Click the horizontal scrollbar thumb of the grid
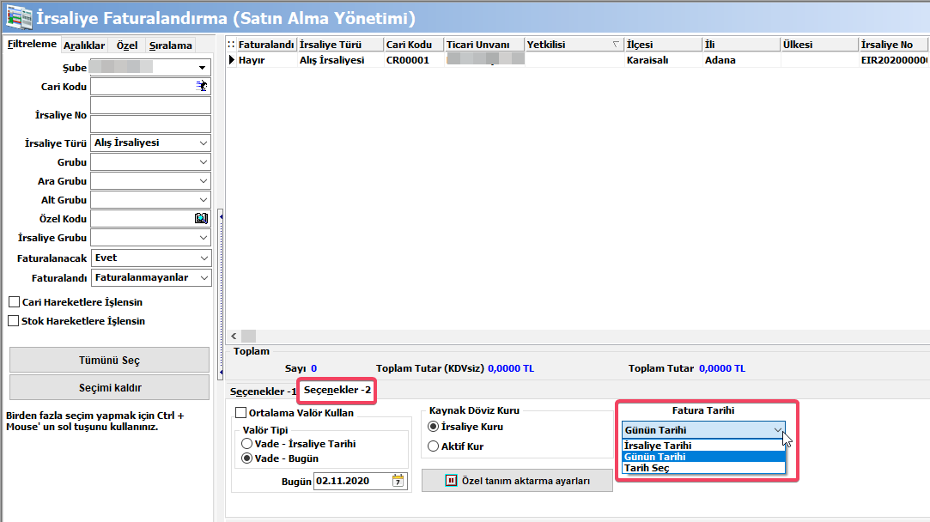 pyautogui.click(x=248, y=336)
